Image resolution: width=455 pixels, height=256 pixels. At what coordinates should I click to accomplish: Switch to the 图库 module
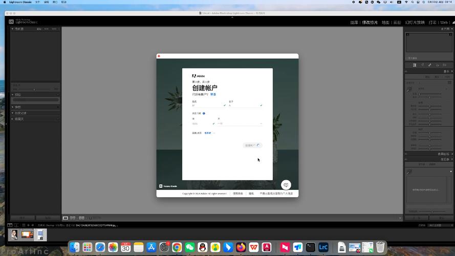coord(354,23)
